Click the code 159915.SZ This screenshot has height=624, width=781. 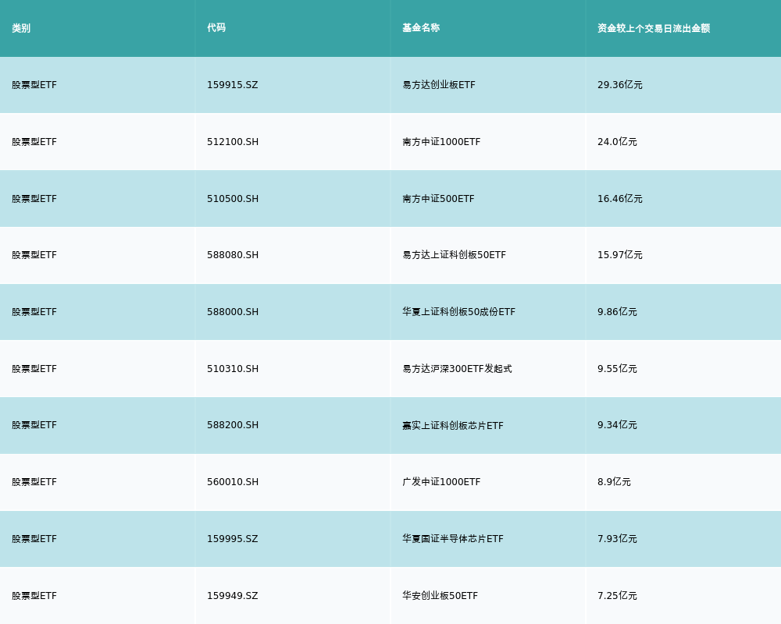coord(232,85)
